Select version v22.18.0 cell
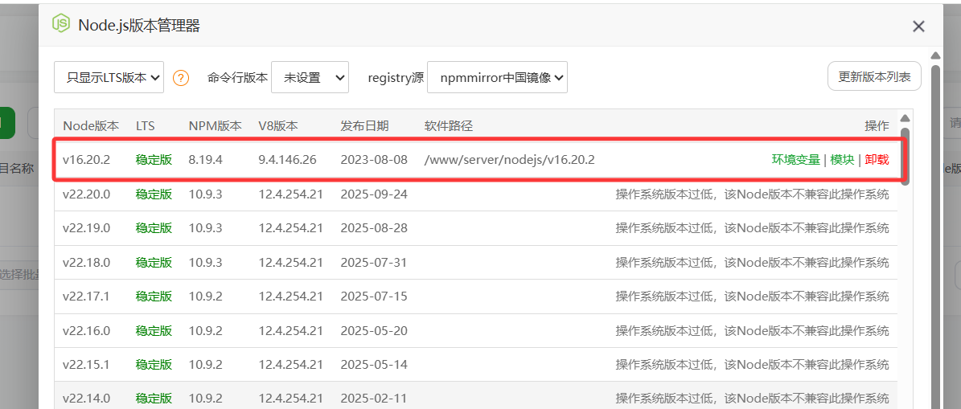961x409 pixels. [x=86, y=263]
